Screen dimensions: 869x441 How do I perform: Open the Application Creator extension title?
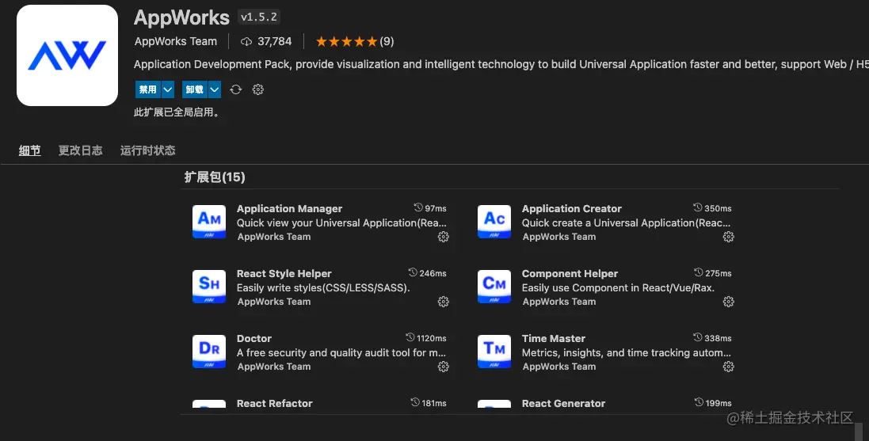tap(571, 208)
